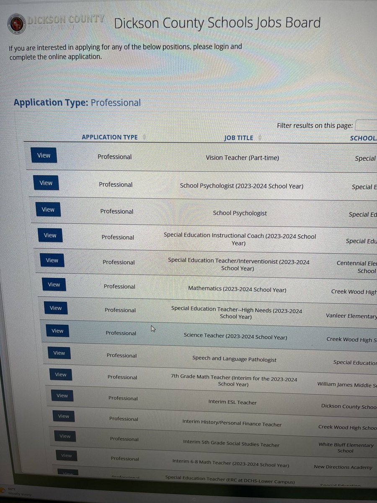Click 'White Bluff Elementary School' cell

(x=346, y=448)
